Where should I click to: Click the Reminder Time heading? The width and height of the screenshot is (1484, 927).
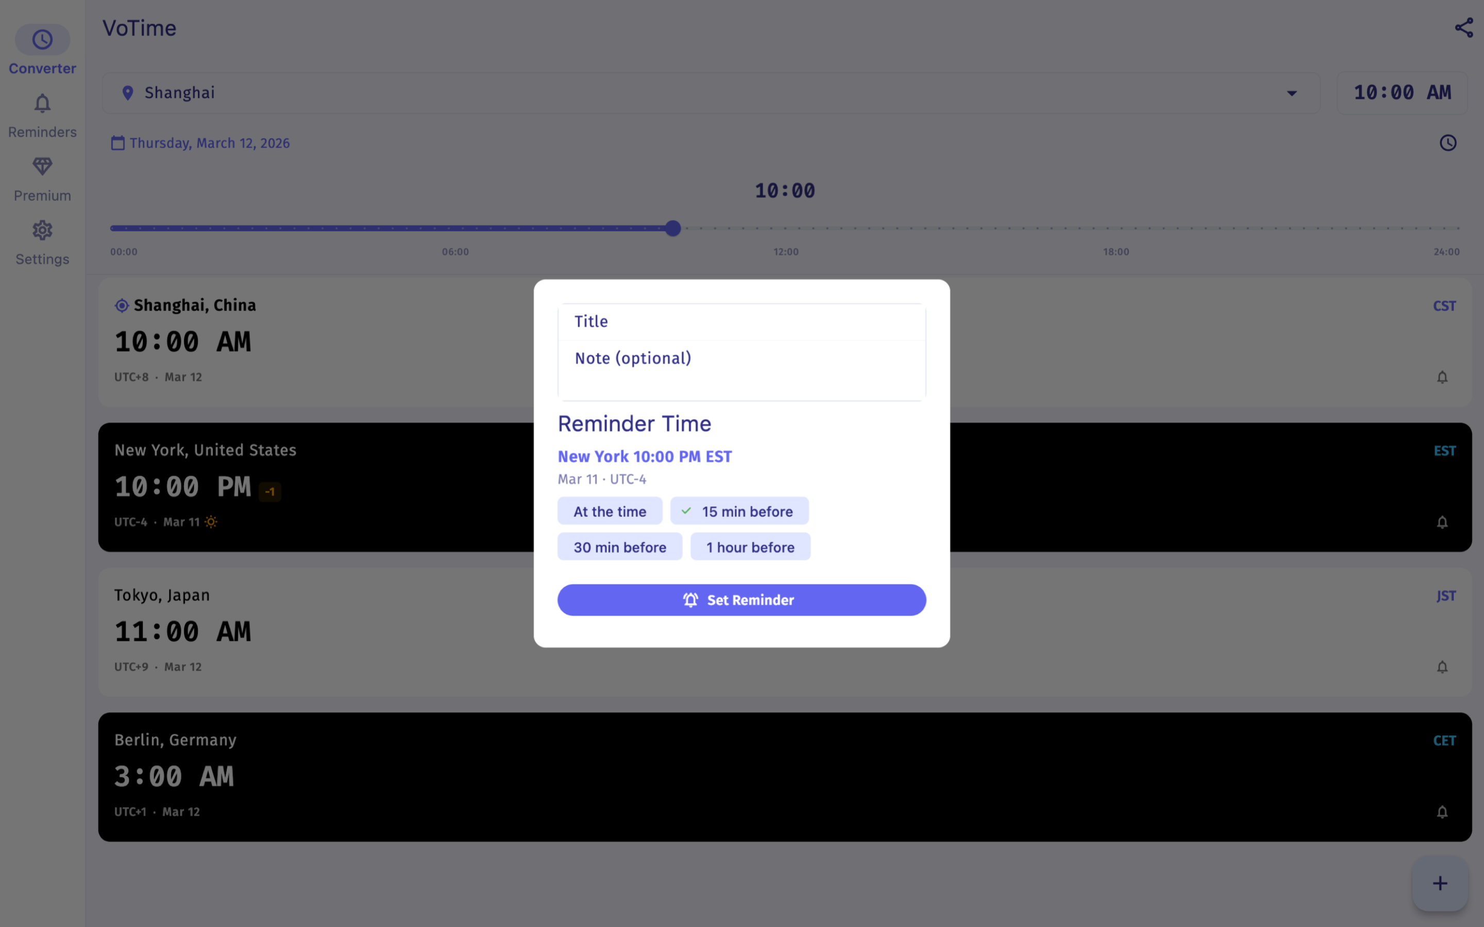(634, 424)
